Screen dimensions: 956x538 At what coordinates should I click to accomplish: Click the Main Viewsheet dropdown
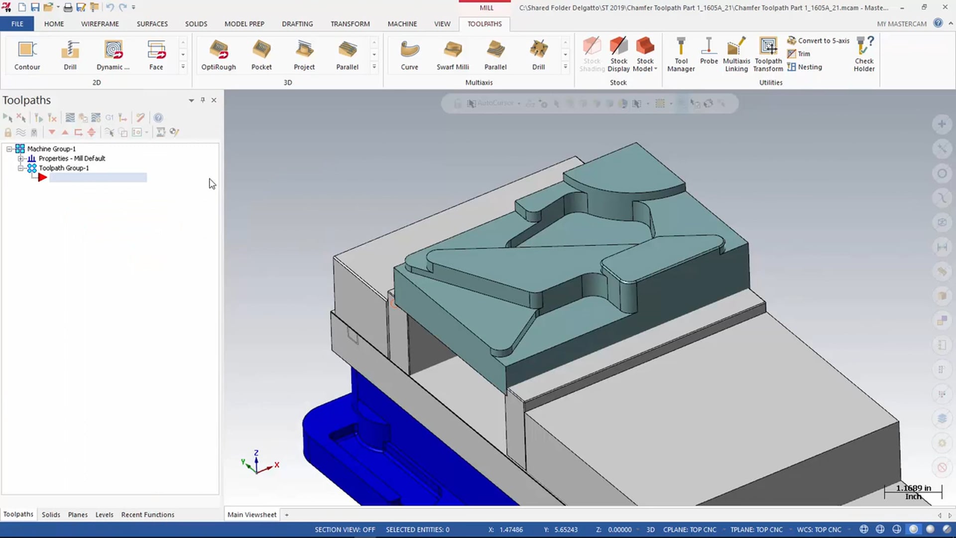pyautogui.click(x=286, y=515)
